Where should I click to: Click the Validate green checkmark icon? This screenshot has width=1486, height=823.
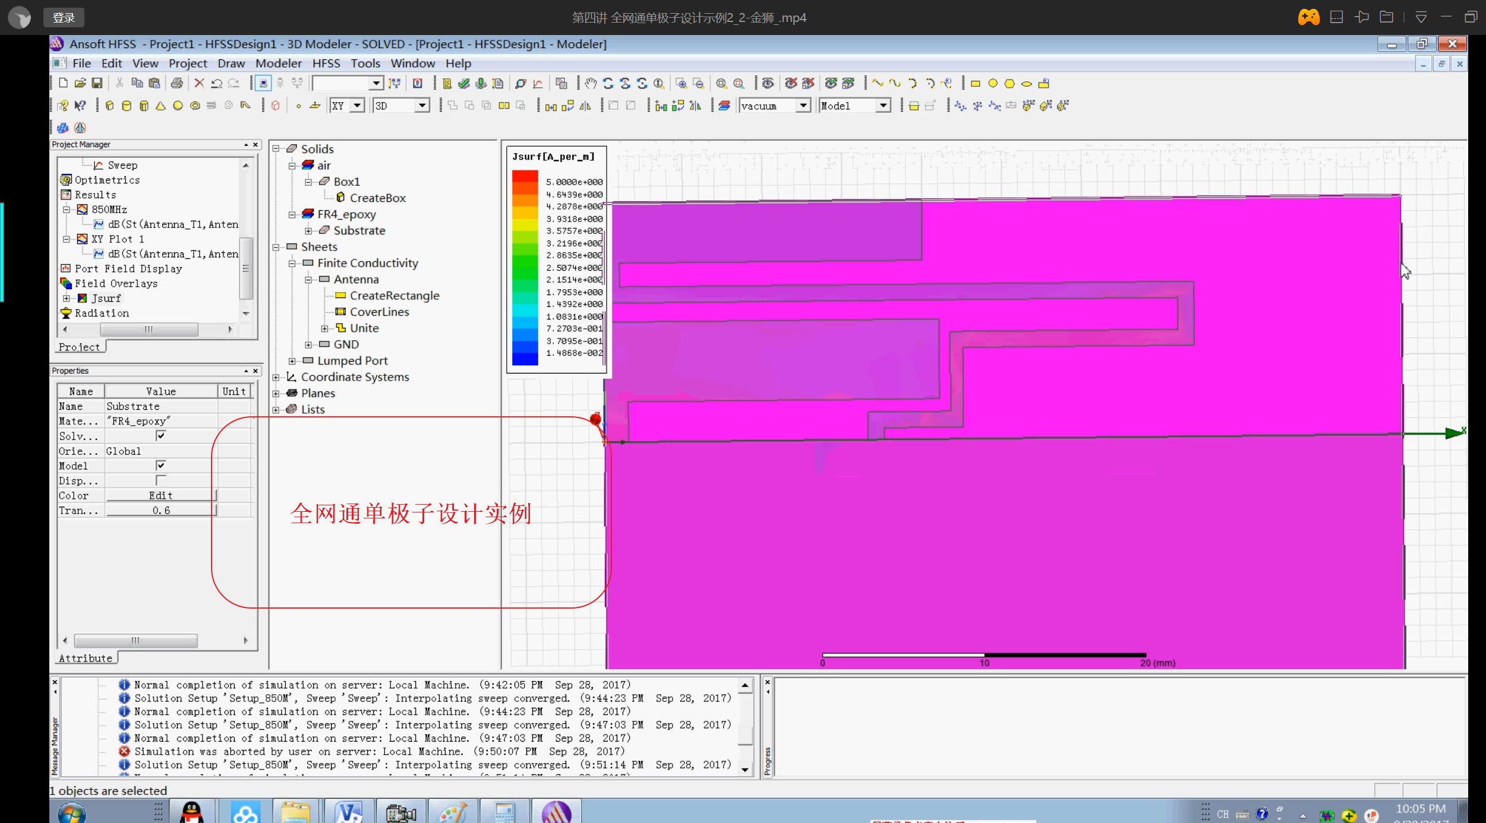[464, 83]
